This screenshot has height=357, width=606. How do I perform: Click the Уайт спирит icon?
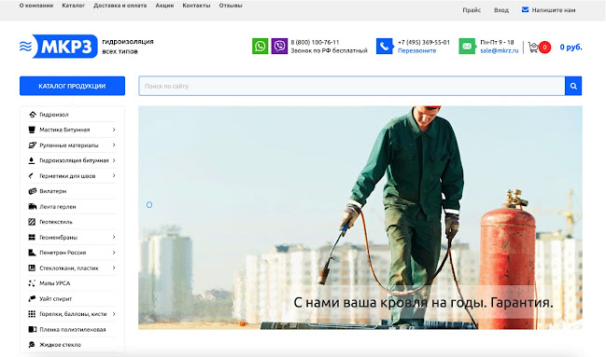click(32, 298)
